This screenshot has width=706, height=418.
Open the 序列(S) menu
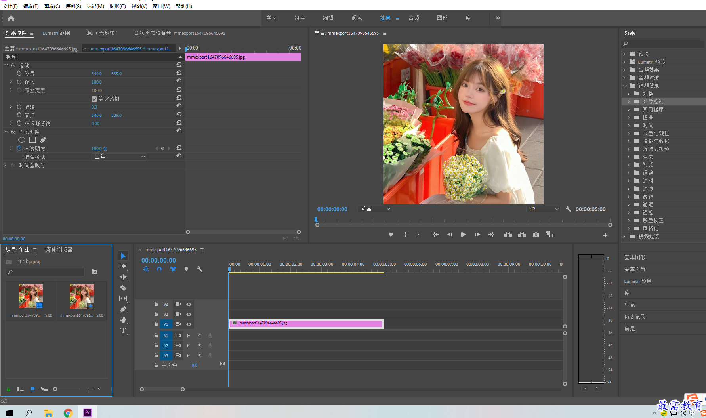pos(73,6)
